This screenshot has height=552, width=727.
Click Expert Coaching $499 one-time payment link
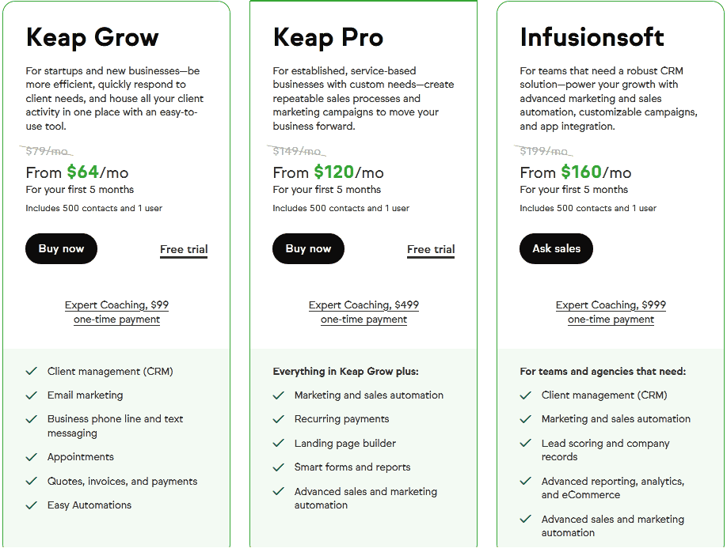pyautogui.click(x=363, y=312)
